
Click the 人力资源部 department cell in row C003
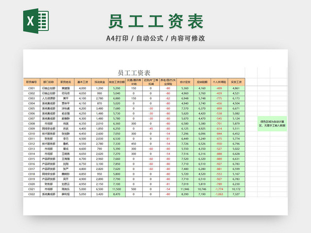(x=49, y=99)
